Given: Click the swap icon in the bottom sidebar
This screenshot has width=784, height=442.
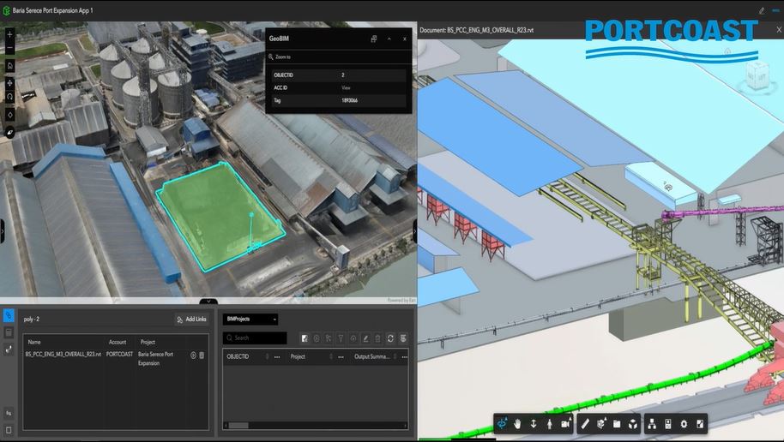Looking at the screenshot, I should tap(9, 413).
